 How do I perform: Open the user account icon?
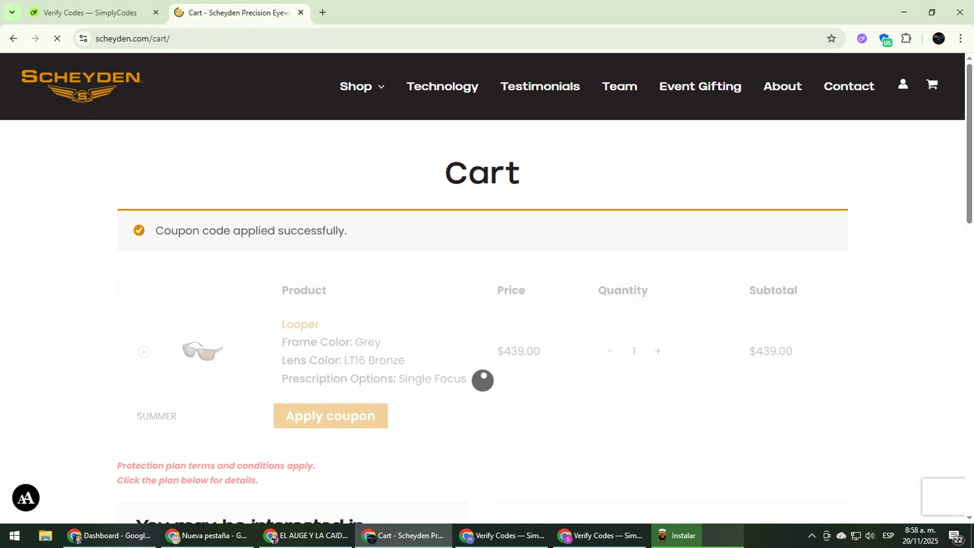coord(903,84)
